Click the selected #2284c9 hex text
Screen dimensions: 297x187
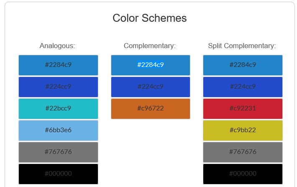pyautogui.click(x=151, y=64)
